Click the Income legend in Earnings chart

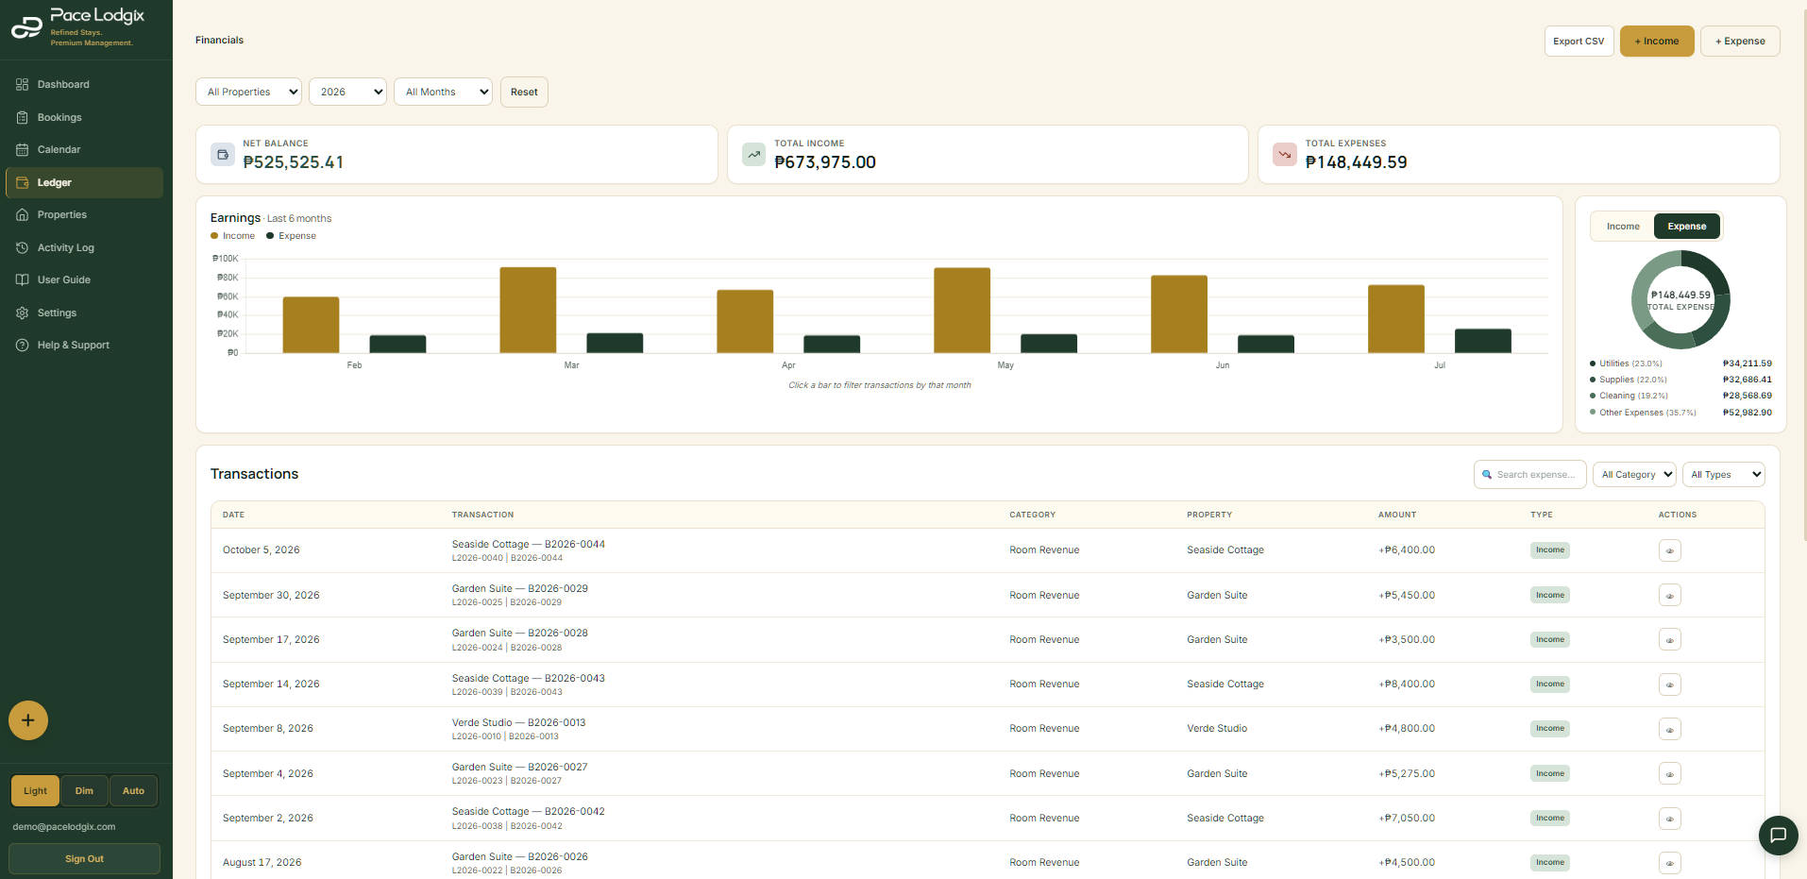click(x=232, y=236)
